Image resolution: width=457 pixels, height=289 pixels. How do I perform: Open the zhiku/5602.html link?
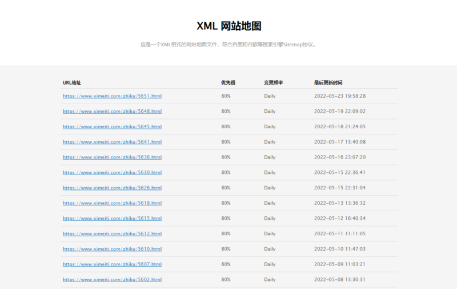(x=112, y=279)
